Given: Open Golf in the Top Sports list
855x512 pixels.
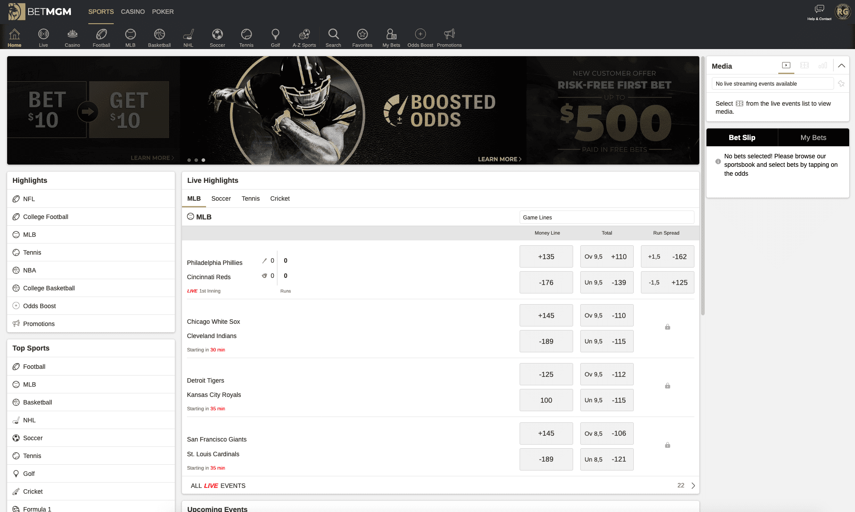Looking at the screenshot, I should click(x=91, y=474).
